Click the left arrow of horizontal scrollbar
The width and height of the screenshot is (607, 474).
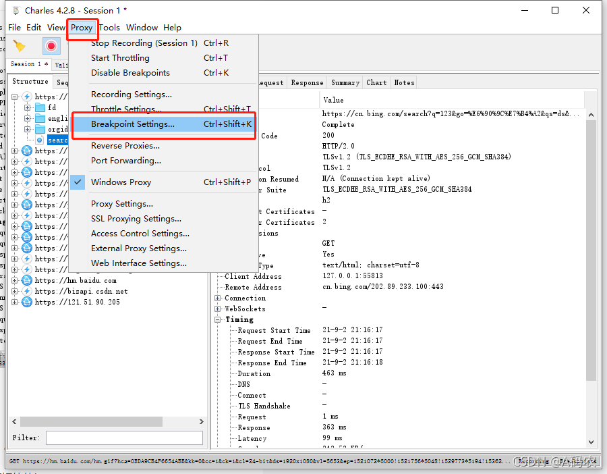tap(14, 422)
